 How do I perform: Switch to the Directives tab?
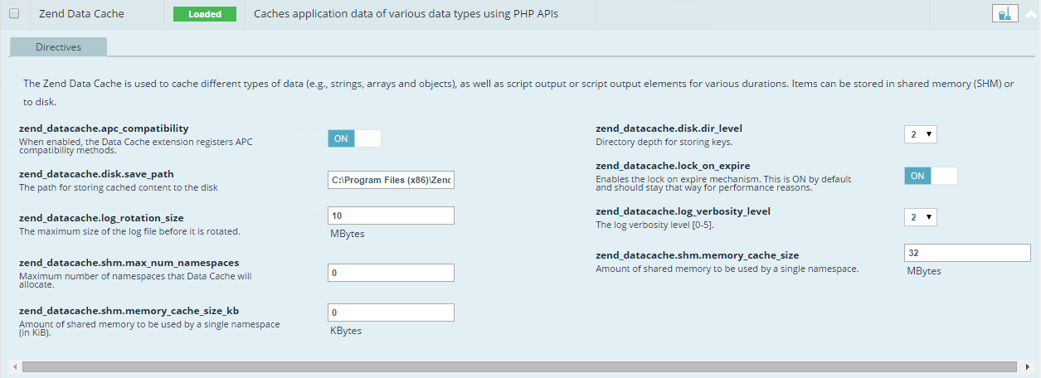[58, 47]
